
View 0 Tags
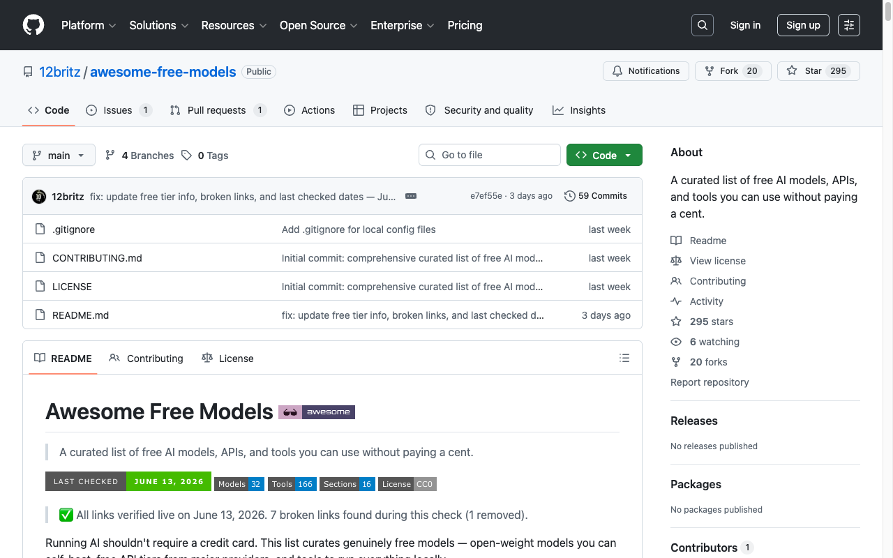click(205, 156)
